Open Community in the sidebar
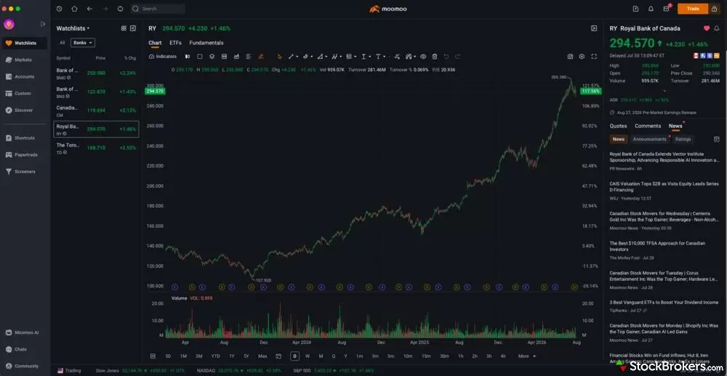The image size is (727, 376). click(x=21, y=366)
